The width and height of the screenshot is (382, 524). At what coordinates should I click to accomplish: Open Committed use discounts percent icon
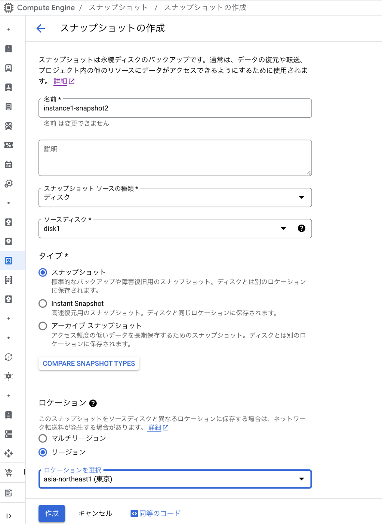9,145
